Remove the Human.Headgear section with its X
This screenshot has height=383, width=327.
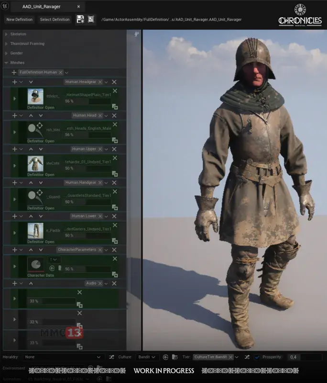point(114,82)
